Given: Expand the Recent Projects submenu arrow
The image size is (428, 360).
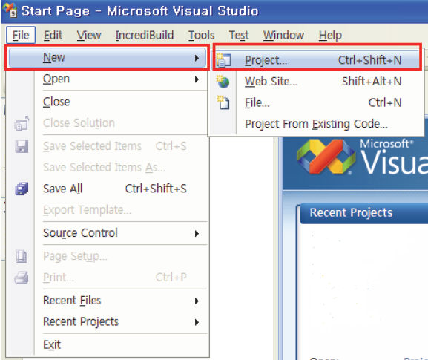Looking at the screenshot, I should point(197,322).
